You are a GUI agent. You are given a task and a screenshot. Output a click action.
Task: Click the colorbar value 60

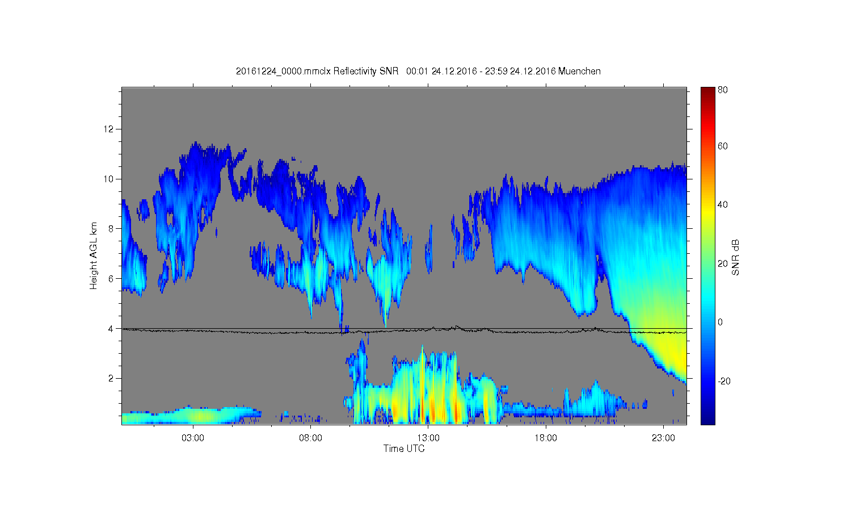pos(723,146)
